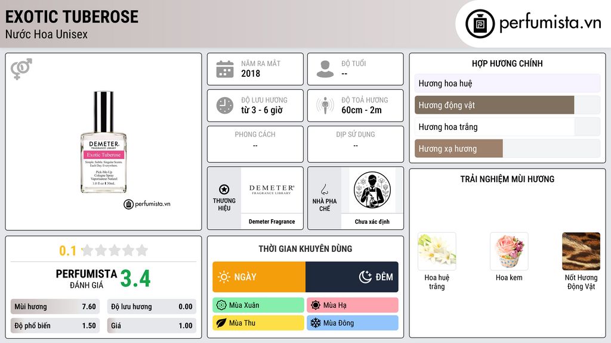The width and height of the screenshot is (611, 343).
Task: Click the Exotic Tuberose bottle image
Action: 104,142
